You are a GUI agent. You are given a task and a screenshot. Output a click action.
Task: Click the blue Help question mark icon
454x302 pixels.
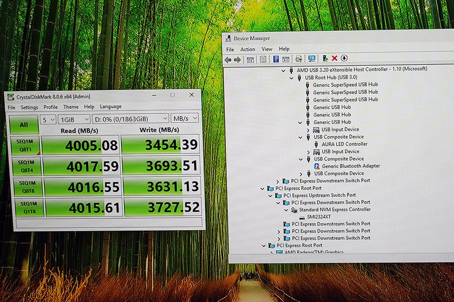[x=276, y=59]
